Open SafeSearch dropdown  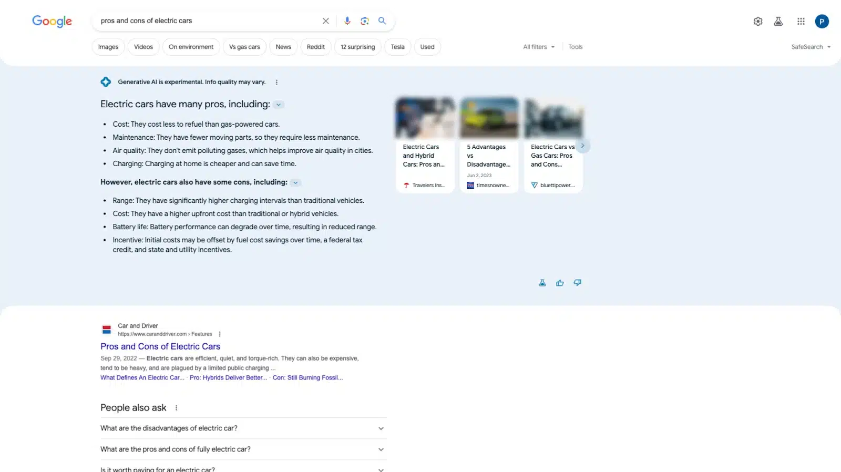(811, 47)
